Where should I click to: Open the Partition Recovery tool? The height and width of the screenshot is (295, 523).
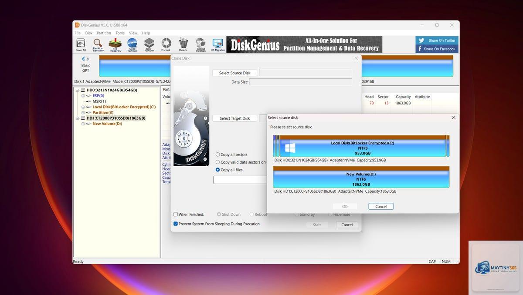click(98, 45)
